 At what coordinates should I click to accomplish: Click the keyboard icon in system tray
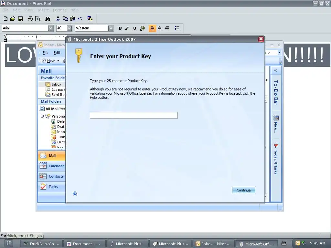coord(284,243)
